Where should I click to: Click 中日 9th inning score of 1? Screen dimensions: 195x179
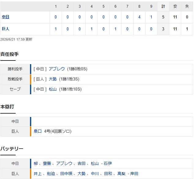pos(151,17)
